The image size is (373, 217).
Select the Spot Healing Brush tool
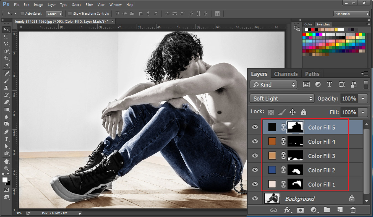6,74
